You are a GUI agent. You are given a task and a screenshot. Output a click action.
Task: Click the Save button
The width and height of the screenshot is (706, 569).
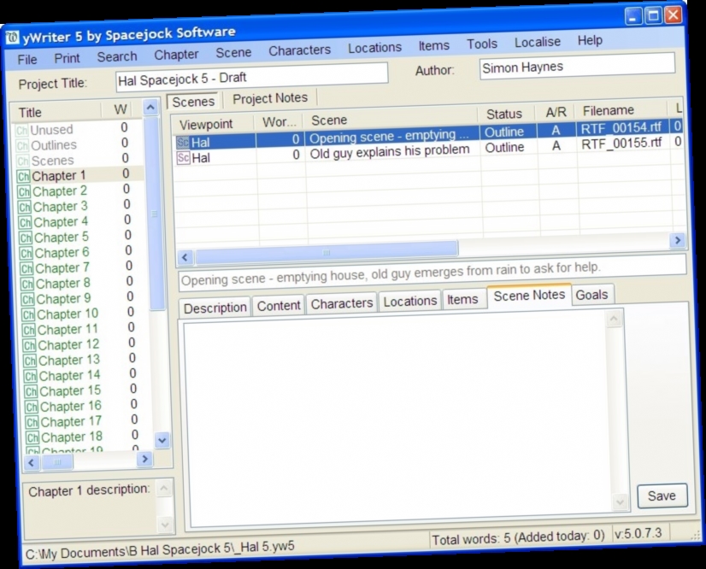(662, 496)
